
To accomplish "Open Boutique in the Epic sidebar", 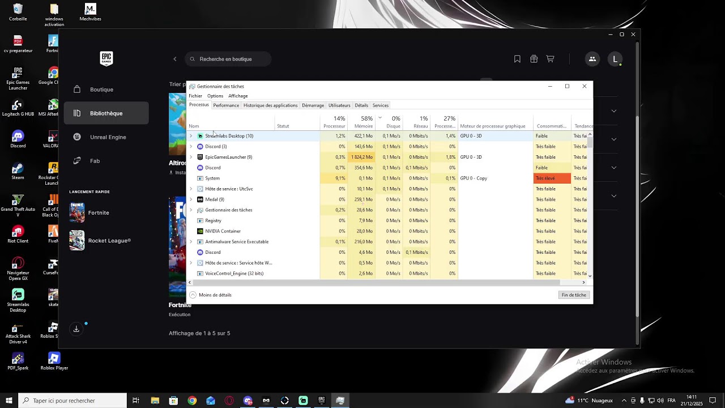I will tap(106, 90).
